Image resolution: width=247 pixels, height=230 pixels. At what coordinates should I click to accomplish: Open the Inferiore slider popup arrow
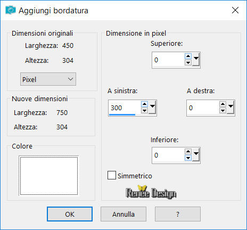(x=196, y=154)
